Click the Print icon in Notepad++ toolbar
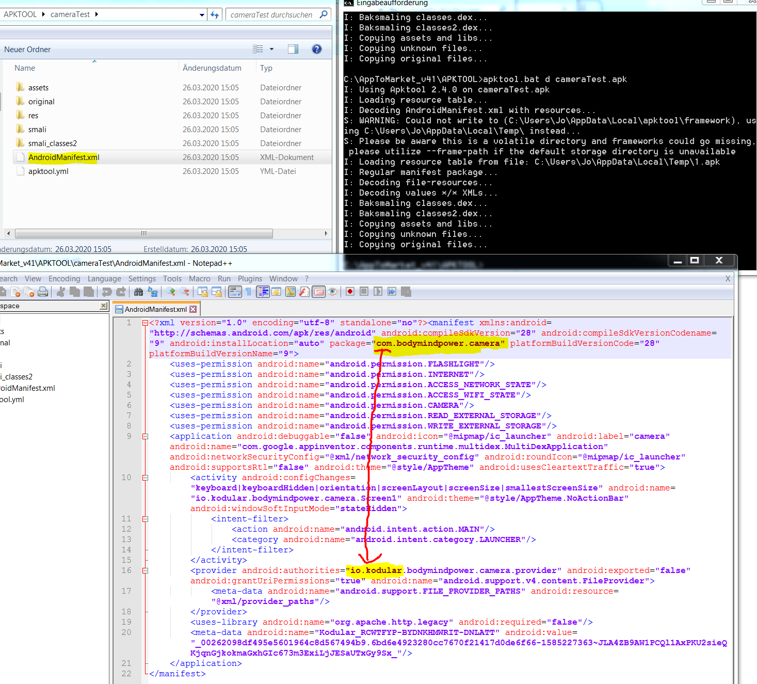The width and height of the screenshot is (757, 684). coord(43,292)
